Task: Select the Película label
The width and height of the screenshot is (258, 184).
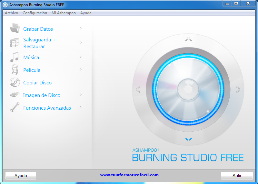Action: pos(32,70)
